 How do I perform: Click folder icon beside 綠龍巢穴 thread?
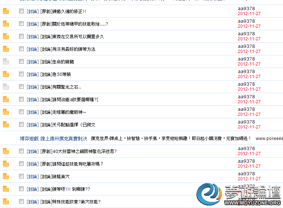click(6, 176)
